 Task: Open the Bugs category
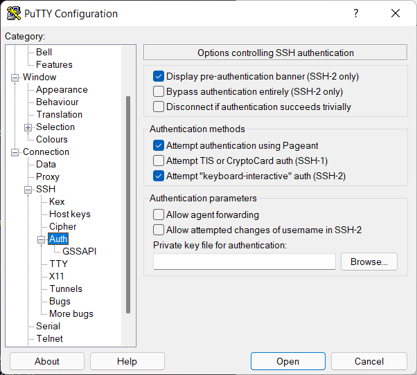pos(60,302)
